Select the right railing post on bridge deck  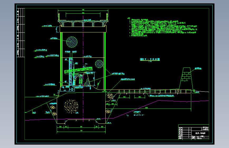107,17
